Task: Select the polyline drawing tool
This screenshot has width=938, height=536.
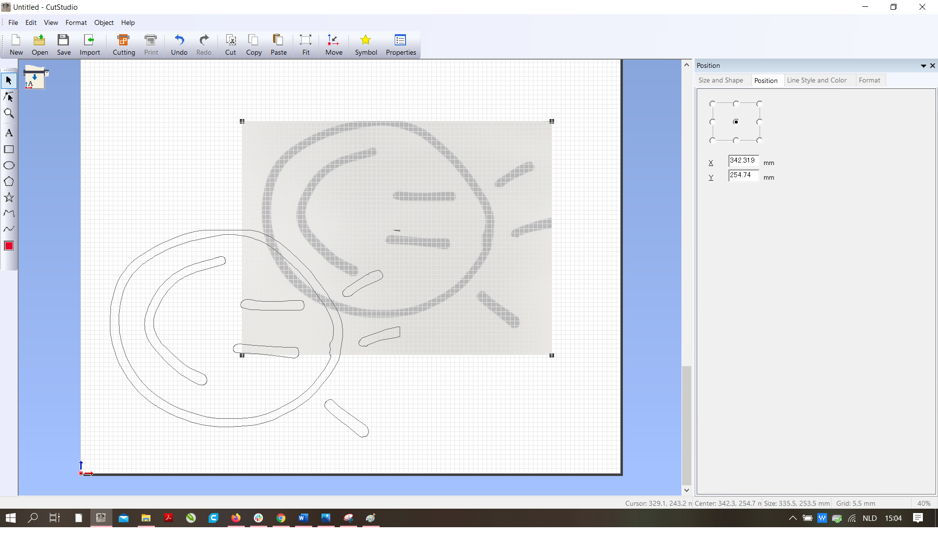Action: coord(9,213)
